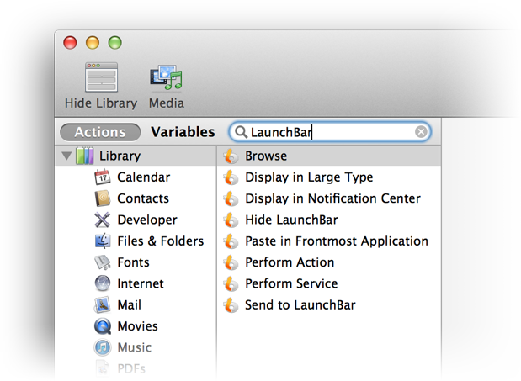The image size is (521, 381).
Task: Choose the Internet text row
Action: (141, 283)
